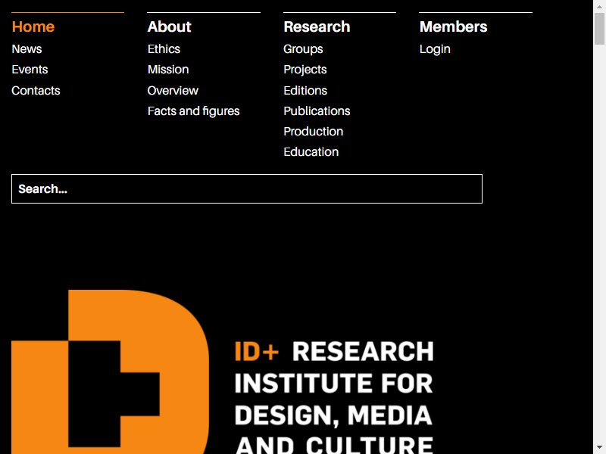This screenshot has width=606, height=454.
Task: Open the Publications link
Action: [x=317, y=111]
